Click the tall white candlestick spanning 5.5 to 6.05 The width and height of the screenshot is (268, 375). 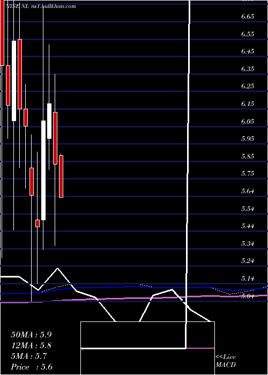(43, 170)
